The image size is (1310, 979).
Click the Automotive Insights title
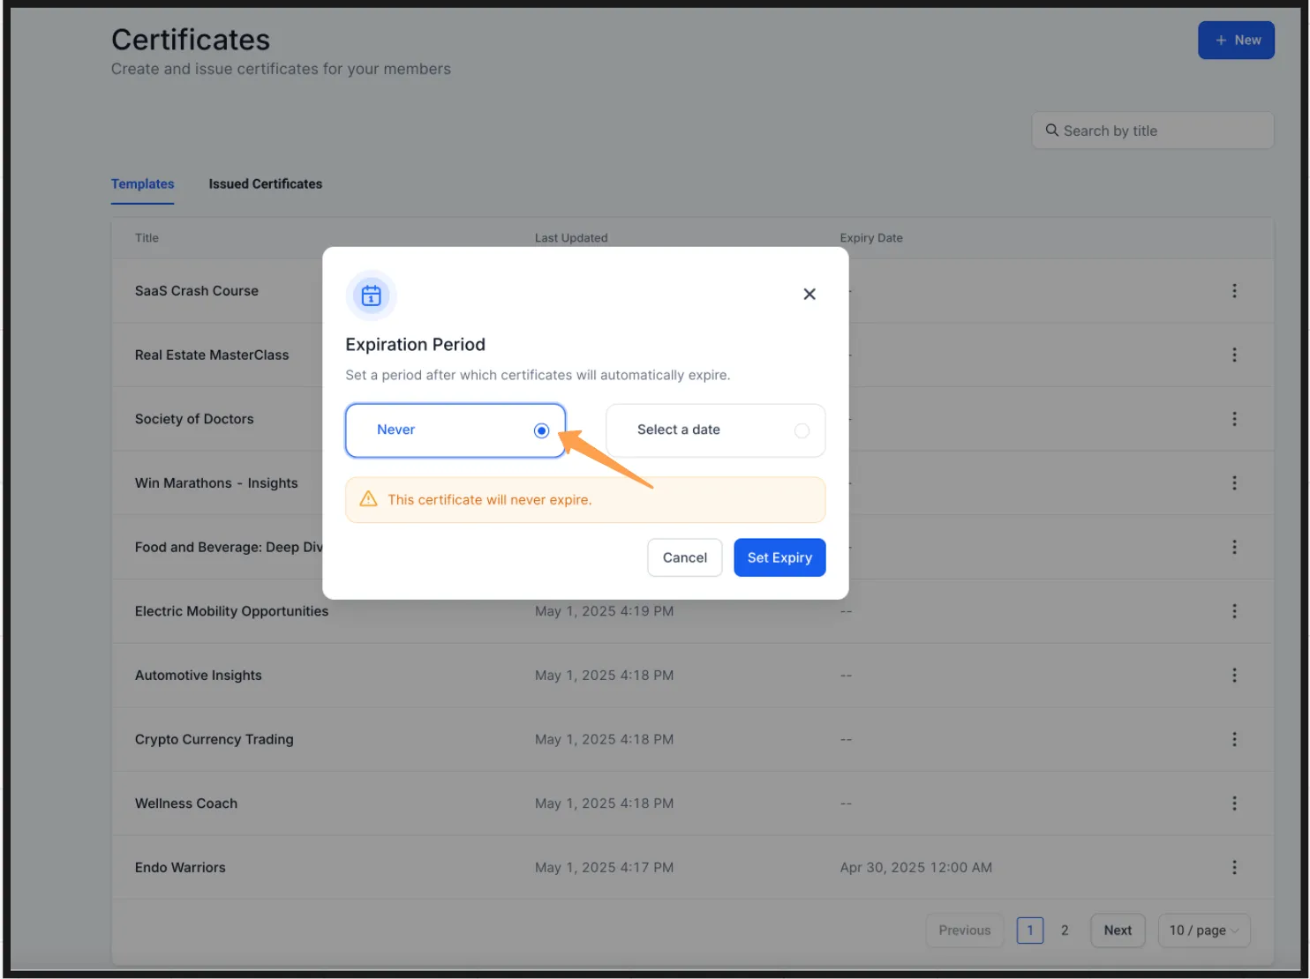(x=199, y=676)
